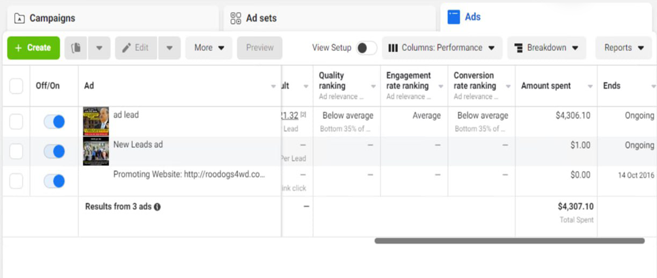The height and width of the screenshot is (278, 657).
Task: Click the blue Ads tab icon
Action: 454,17
